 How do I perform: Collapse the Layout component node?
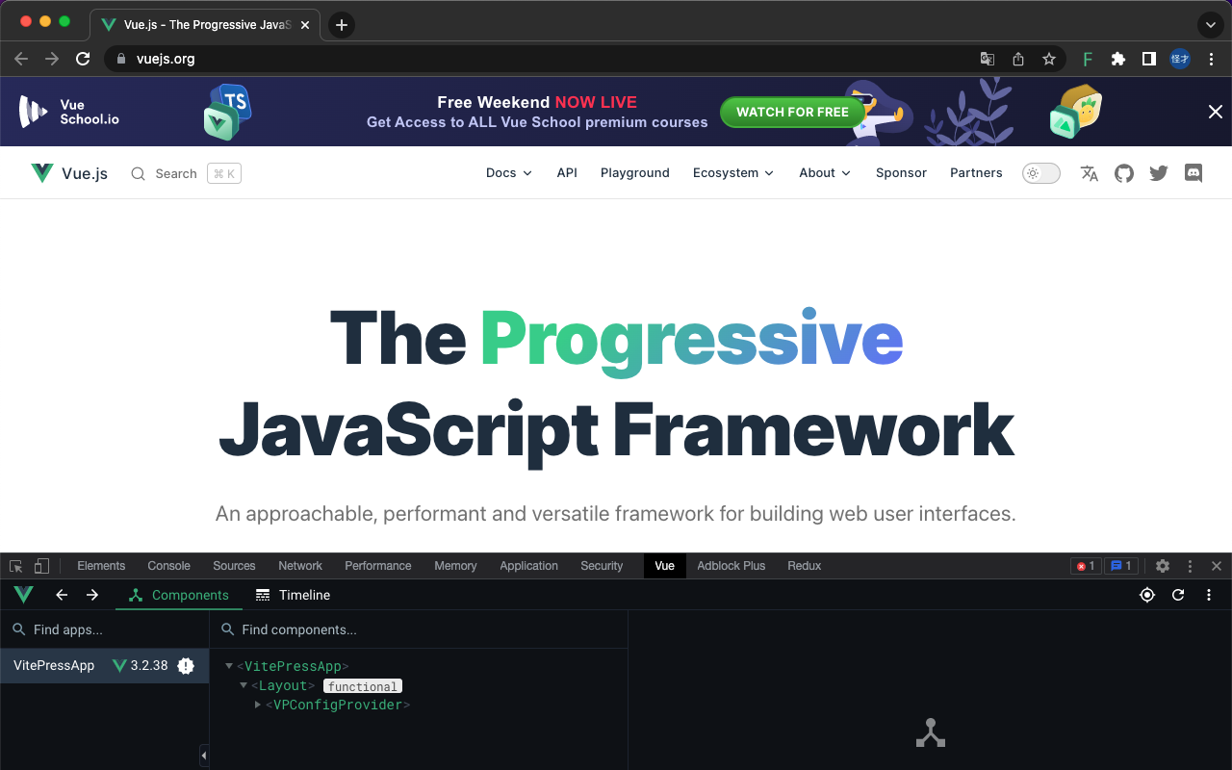(x=244, y=685)
